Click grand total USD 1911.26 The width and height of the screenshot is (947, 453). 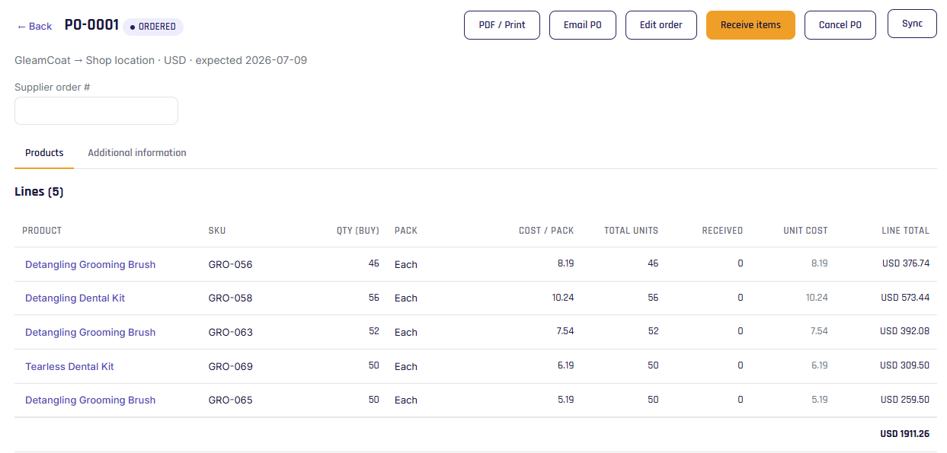904,434
